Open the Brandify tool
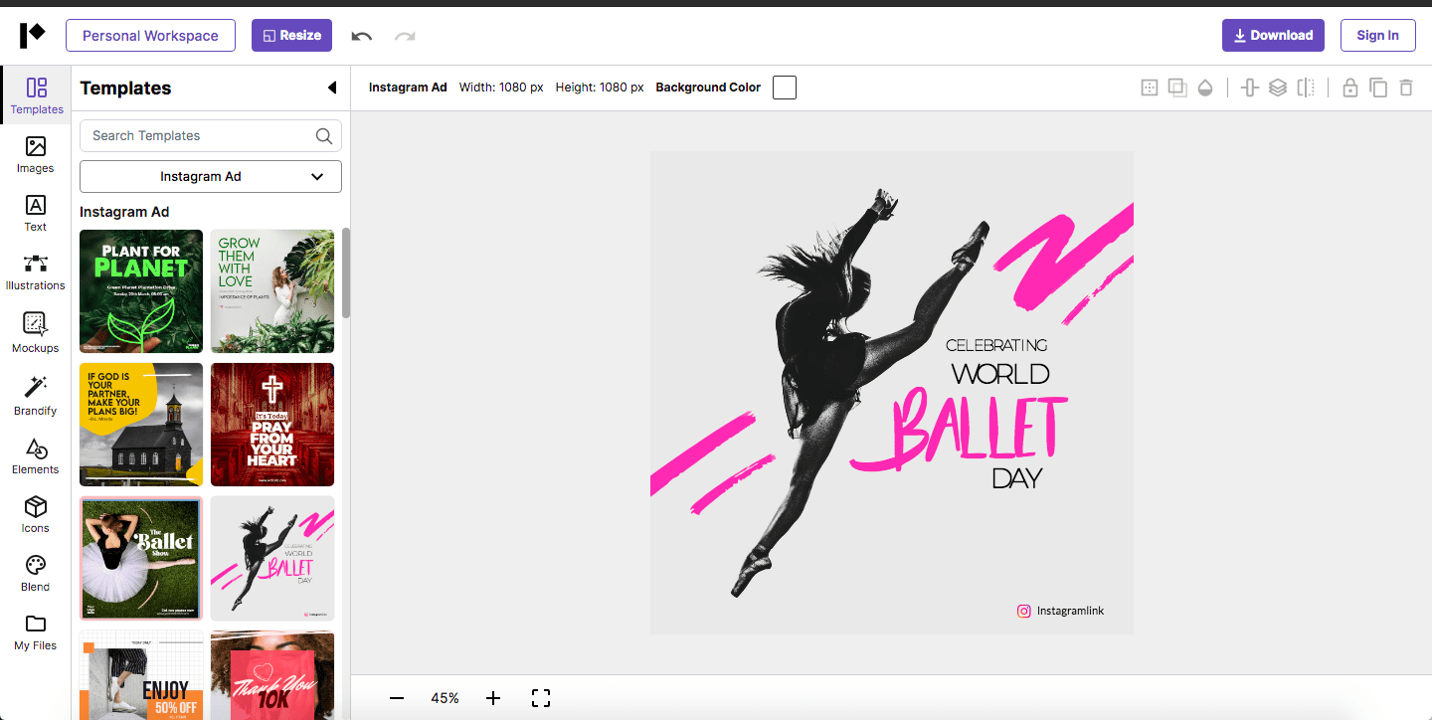Image resolution: width=1432 pixels, height=720 pixels. click(x=36, y=395)
